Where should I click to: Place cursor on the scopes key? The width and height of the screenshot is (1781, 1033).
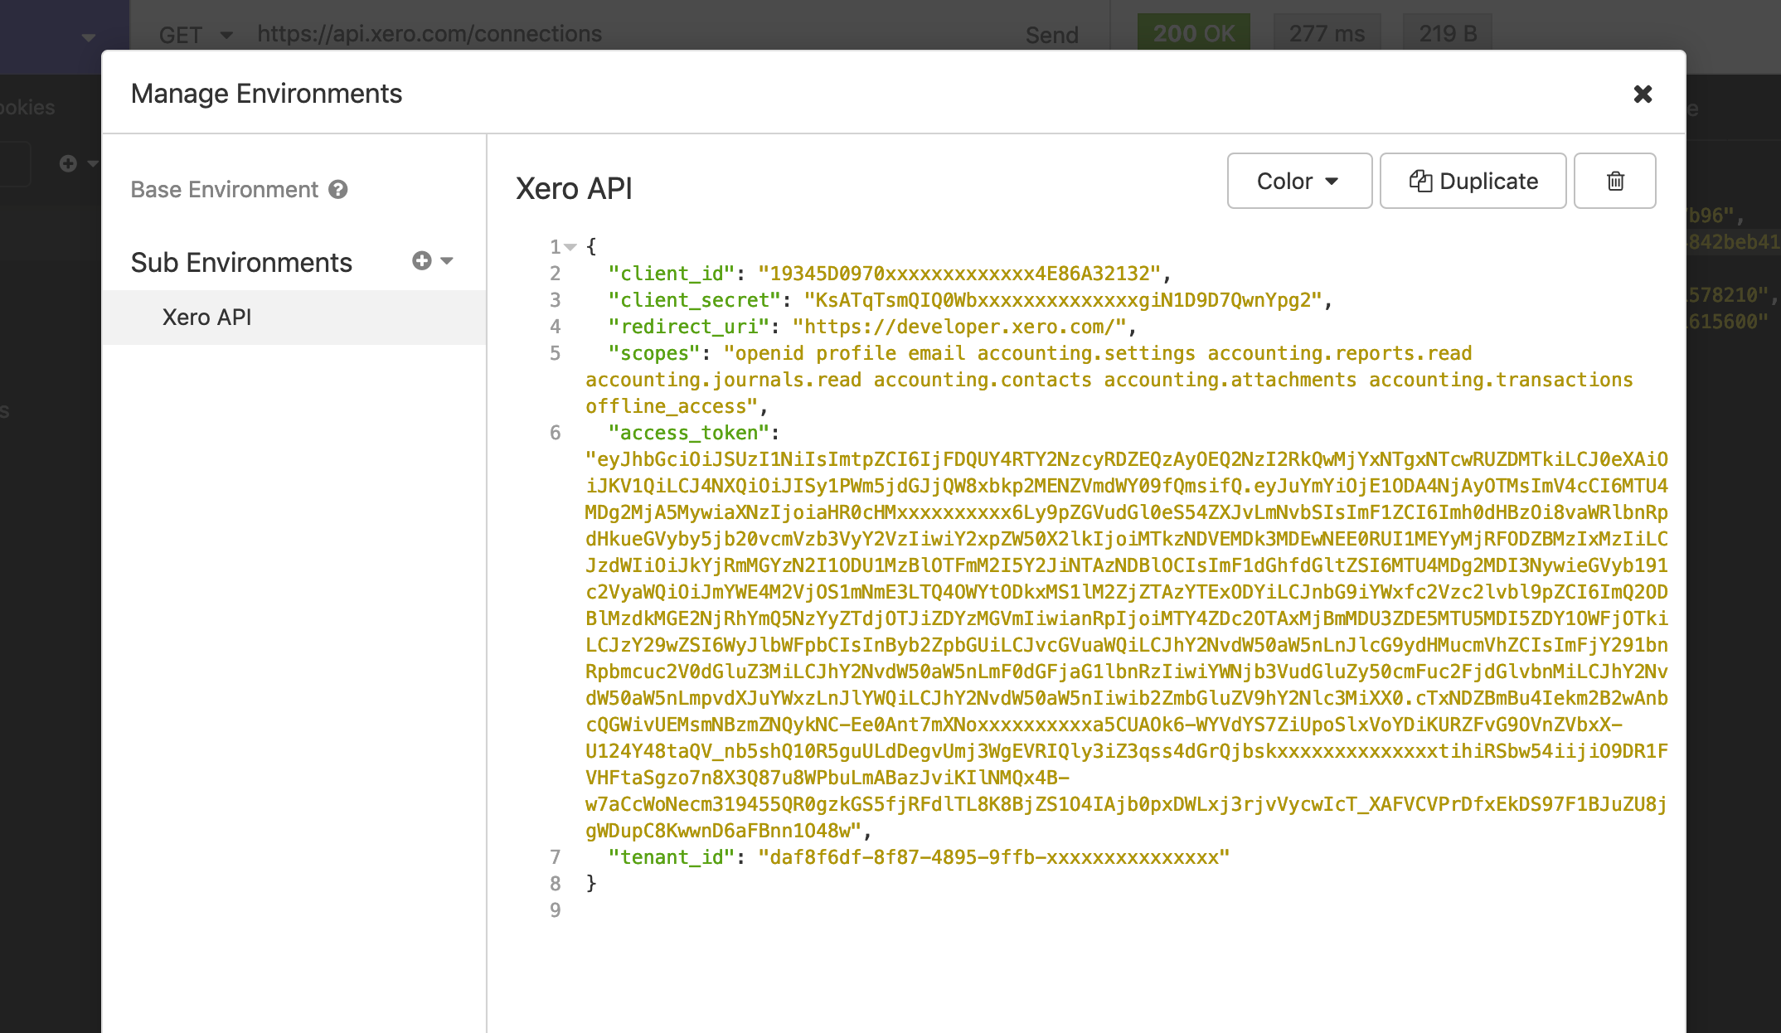(x=654, y=353)
